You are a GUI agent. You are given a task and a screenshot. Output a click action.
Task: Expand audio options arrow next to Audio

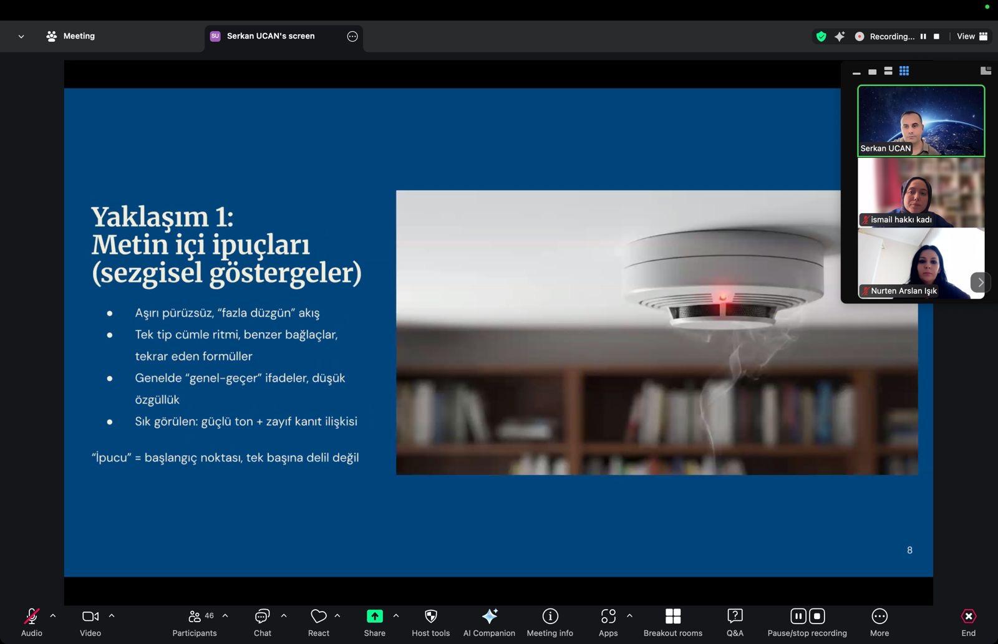click(x=53, y=616)
